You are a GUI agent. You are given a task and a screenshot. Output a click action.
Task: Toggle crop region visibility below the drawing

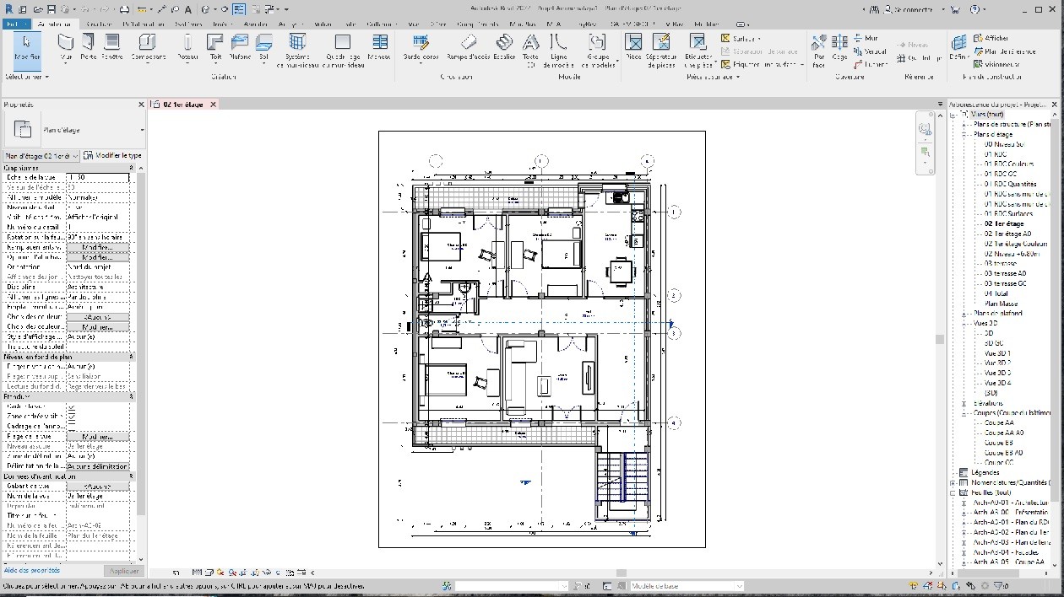click(x=254, y=574)
